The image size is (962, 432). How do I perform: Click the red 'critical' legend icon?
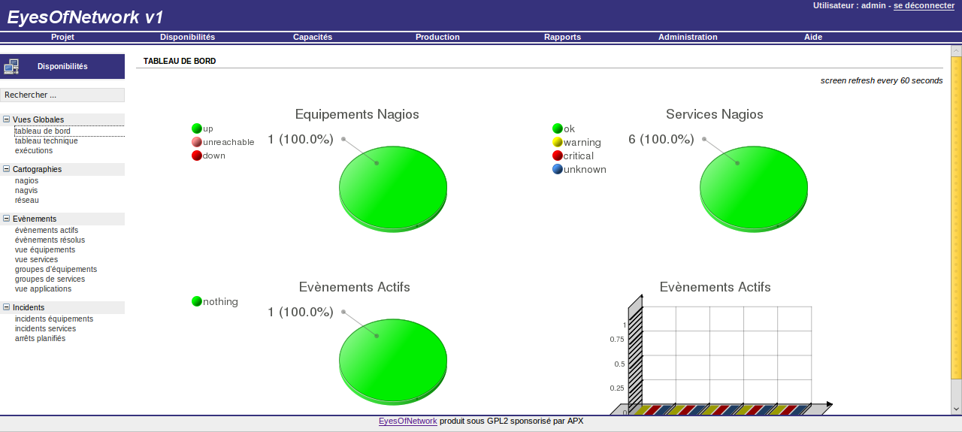pos(558,156)
